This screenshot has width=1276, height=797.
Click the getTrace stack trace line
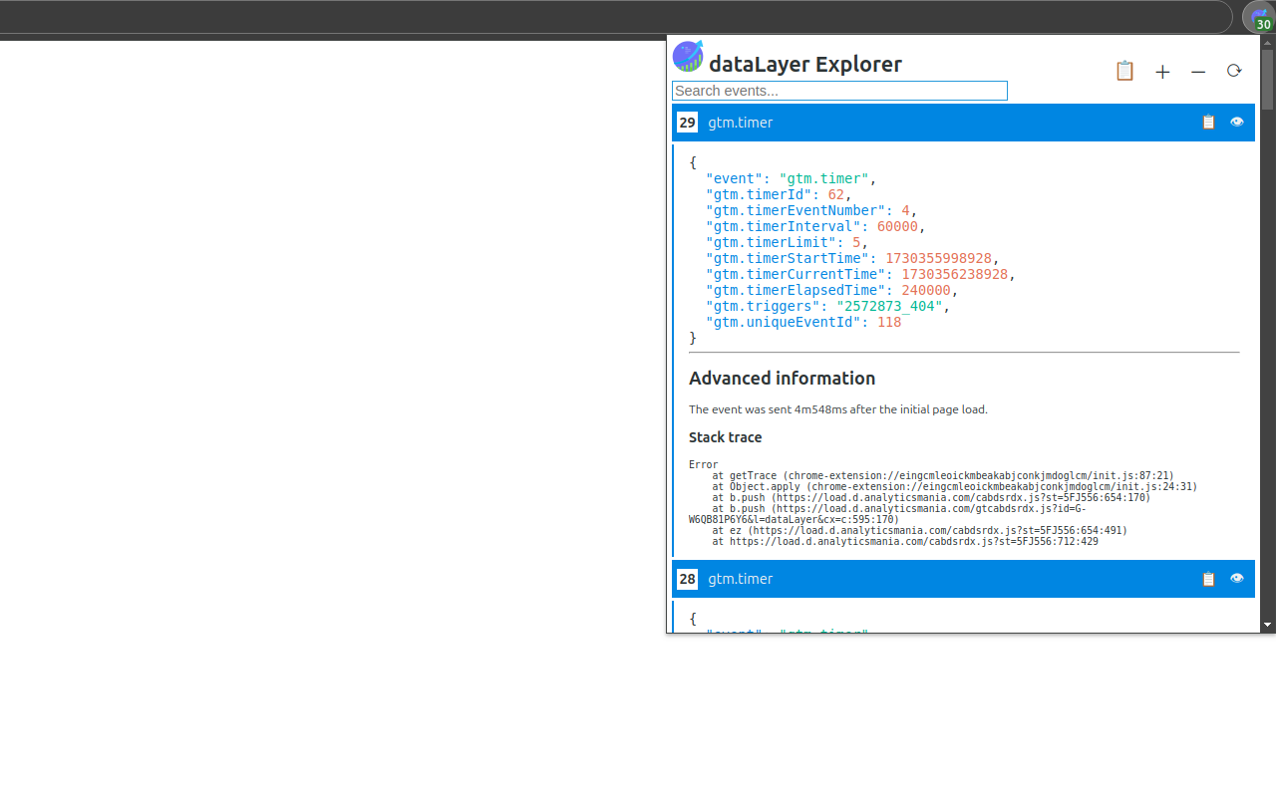tap(943, 476)
